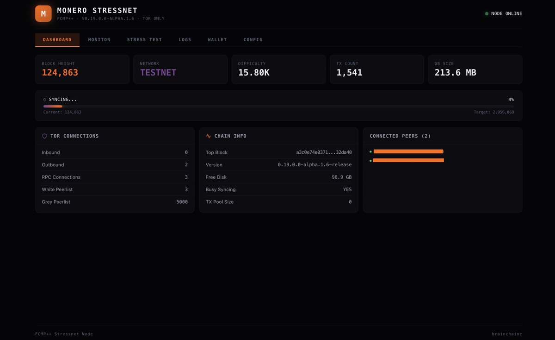Click the DB Size value 213.6 MB
The height and width of the screenshot is (340, 555).
[456, 73]
